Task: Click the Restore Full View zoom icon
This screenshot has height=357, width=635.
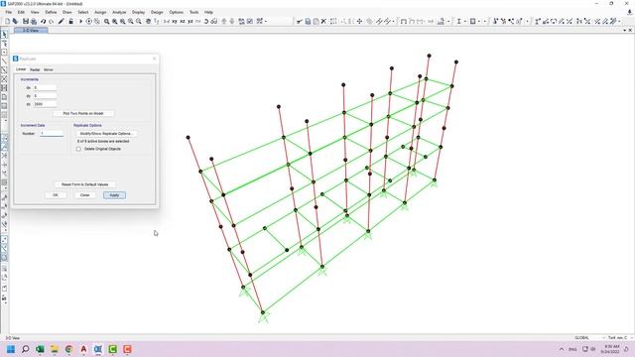Action: (x=115, y=21)
